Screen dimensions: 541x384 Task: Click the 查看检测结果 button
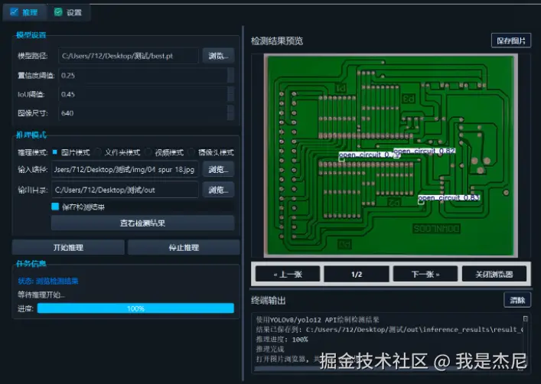point(142,223)
